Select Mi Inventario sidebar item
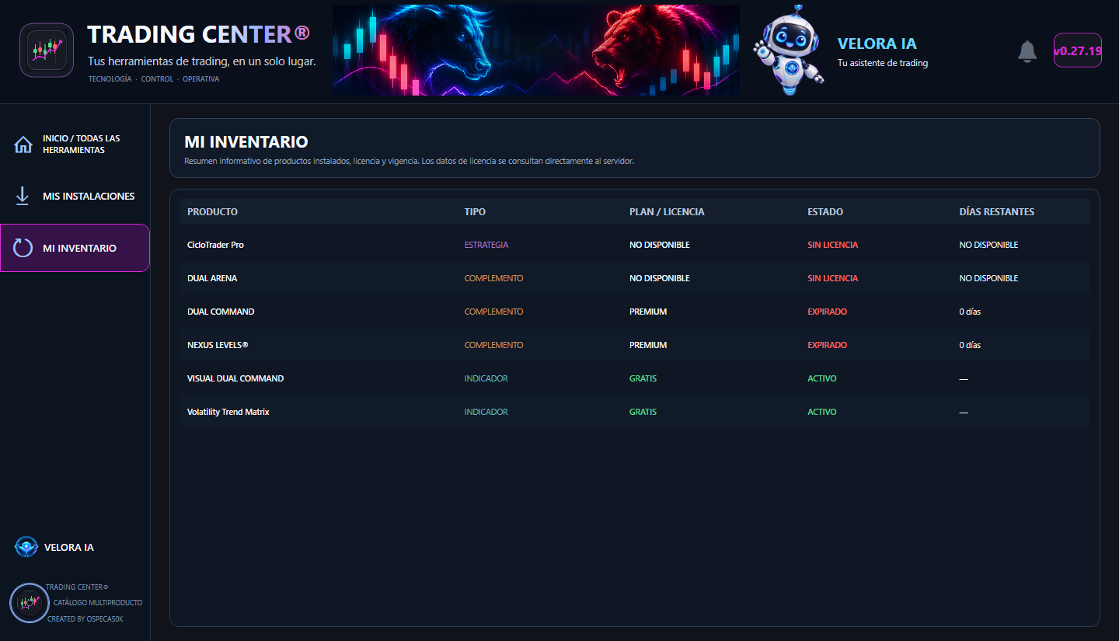This screenshot has width=1119, height=641. pyautogui.click(x=75, y=248)
